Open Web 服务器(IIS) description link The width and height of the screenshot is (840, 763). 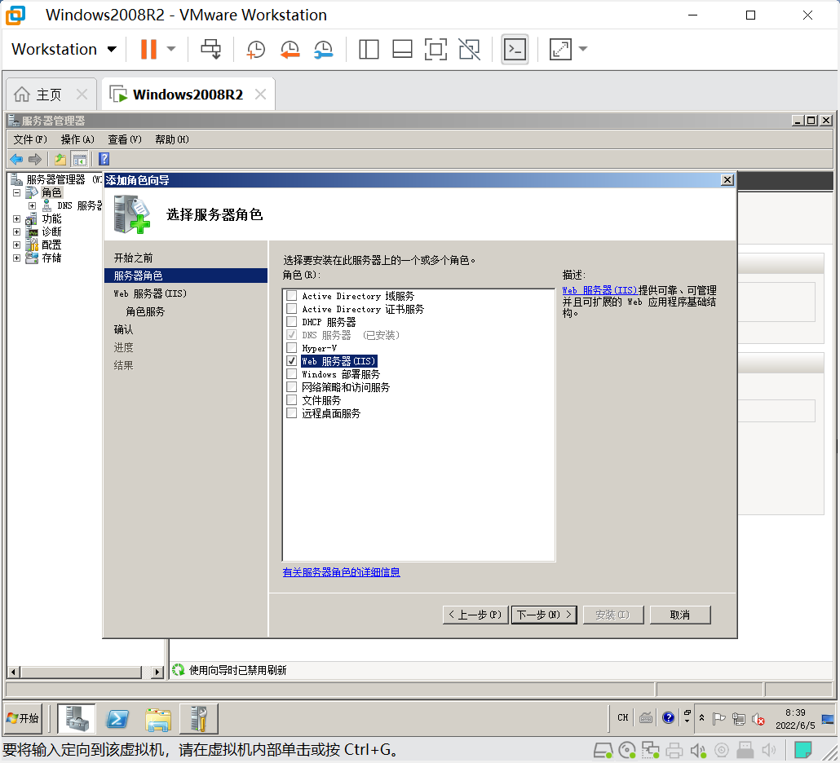click(x=599, y=290)
